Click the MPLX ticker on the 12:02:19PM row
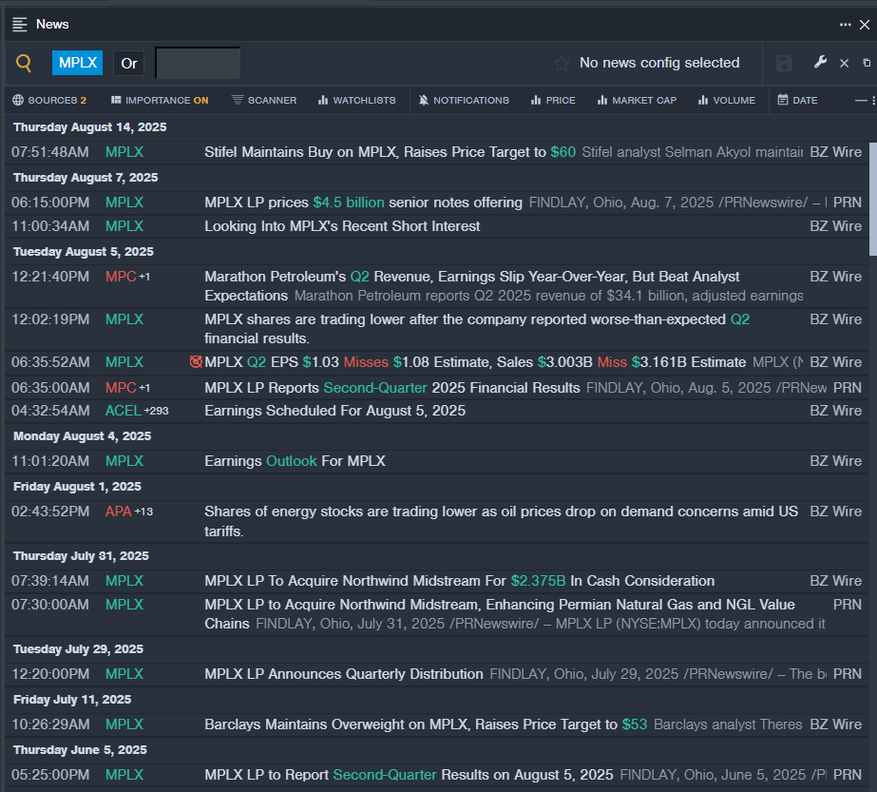 click(x=124, y=319)
